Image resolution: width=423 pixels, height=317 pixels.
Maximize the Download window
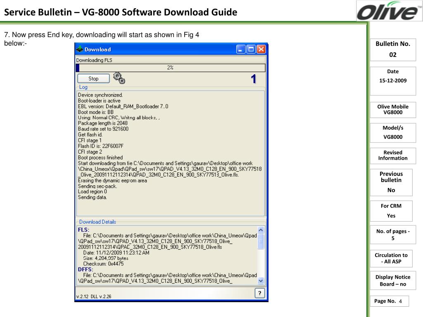tap(251, 50)
